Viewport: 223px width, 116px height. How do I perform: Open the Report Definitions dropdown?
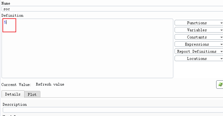199,51
